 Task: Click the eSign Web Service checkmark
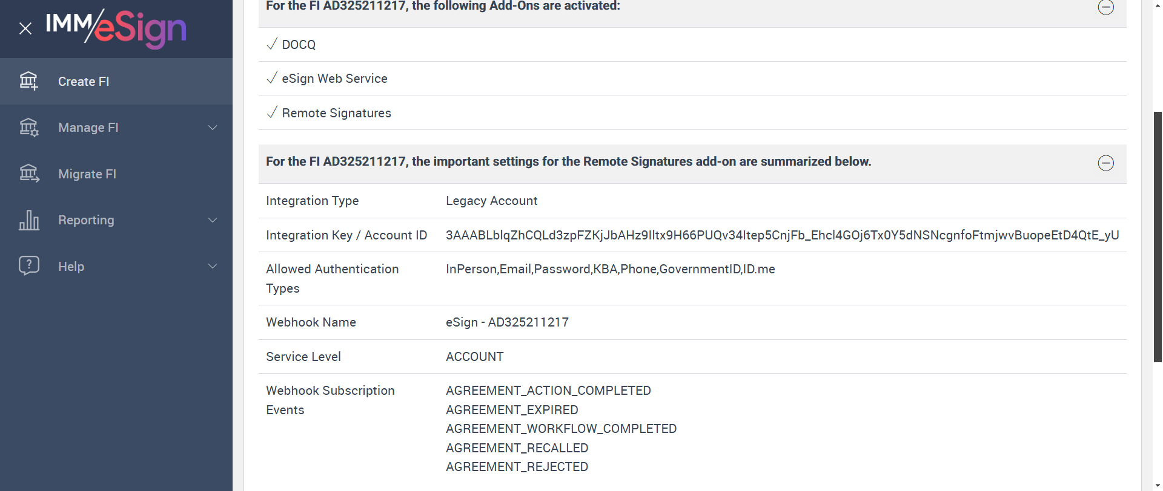pyautogui.click(x=272, y=78)
